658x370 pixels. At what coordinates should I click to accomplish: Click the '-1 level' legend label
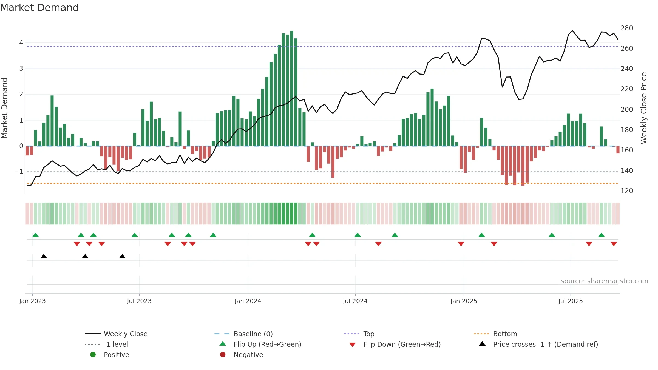click(x=116, y=345)
